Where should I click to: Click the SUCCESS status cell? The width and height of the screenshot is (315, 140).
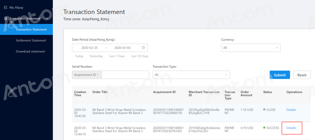pos(271,128)
